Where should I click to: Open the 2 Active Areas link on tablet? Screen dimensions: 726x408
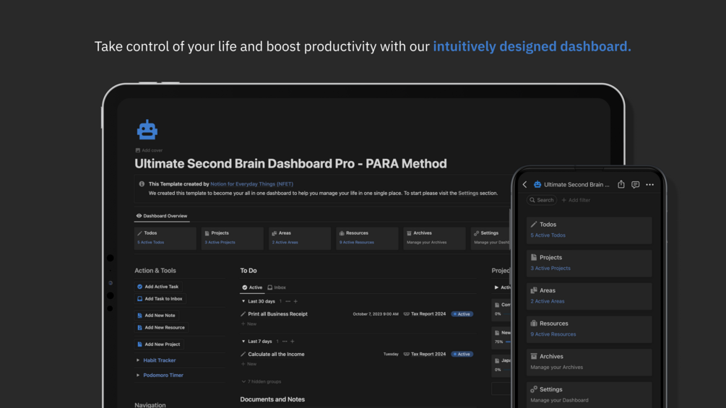285,243
